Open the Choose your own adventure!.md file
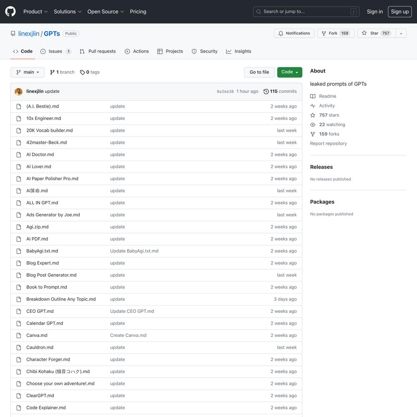417x417 pixels. pyautogui.click(x=60, y=384)
